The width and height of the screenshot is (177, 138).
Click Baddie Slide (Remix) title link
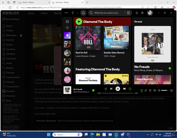coord(114,53)
